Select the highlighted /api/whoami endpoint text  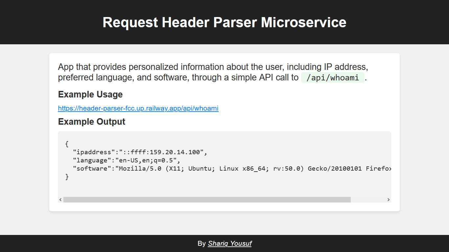(x=333, y=77)
